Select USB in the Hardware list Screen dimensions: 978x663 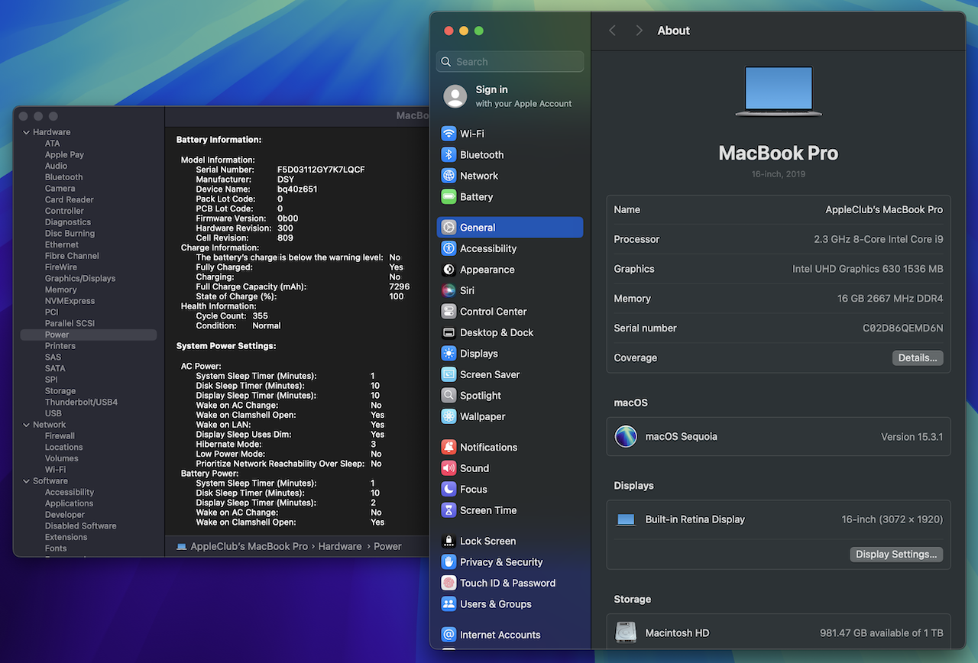click(53, 413)
